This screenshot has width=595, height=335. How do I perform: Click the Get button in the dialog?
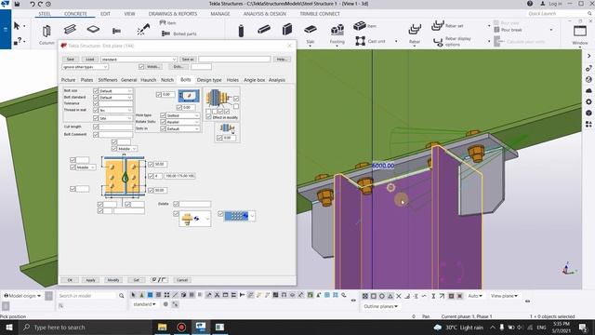click(137, 280)
